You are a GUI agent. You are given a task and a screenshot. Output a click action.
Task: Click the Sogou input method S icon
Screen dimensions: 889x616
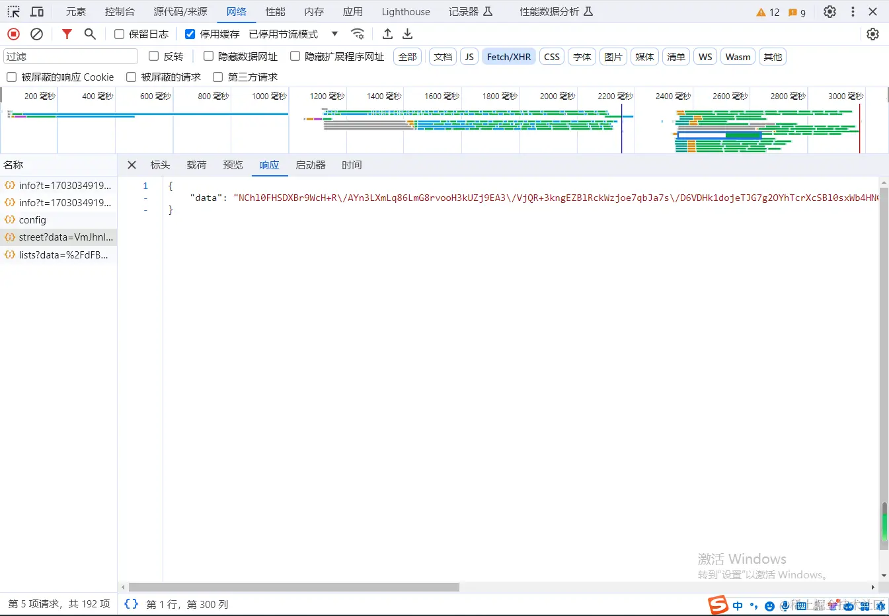click(x=718, y=605)
